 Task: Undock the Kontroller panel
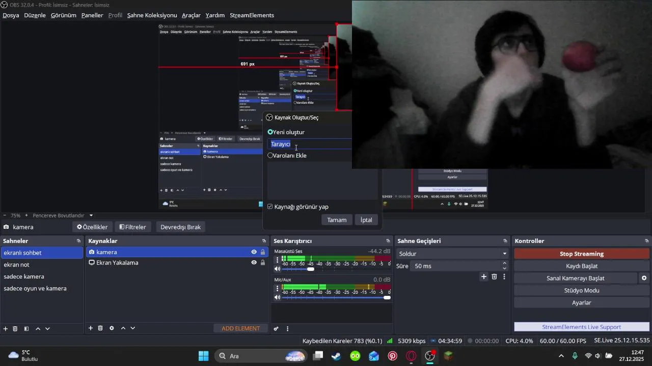tap(647, 241)
